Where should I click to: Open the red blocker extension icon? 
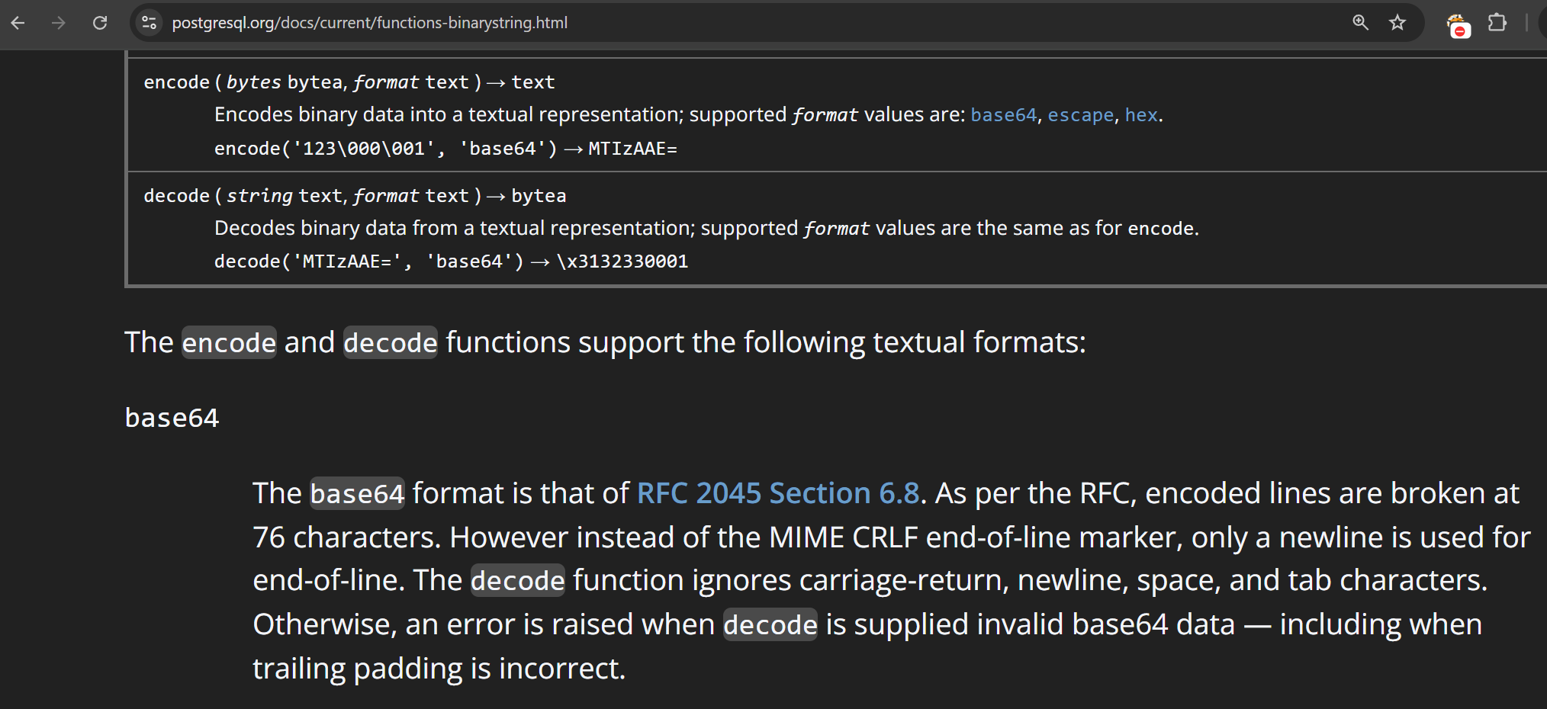tap(1458, 24)
